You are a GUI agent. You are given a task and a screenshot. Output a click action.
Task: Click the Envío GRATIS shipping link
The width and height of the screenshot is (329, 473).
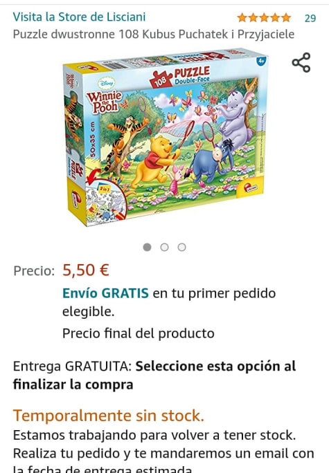105,293
